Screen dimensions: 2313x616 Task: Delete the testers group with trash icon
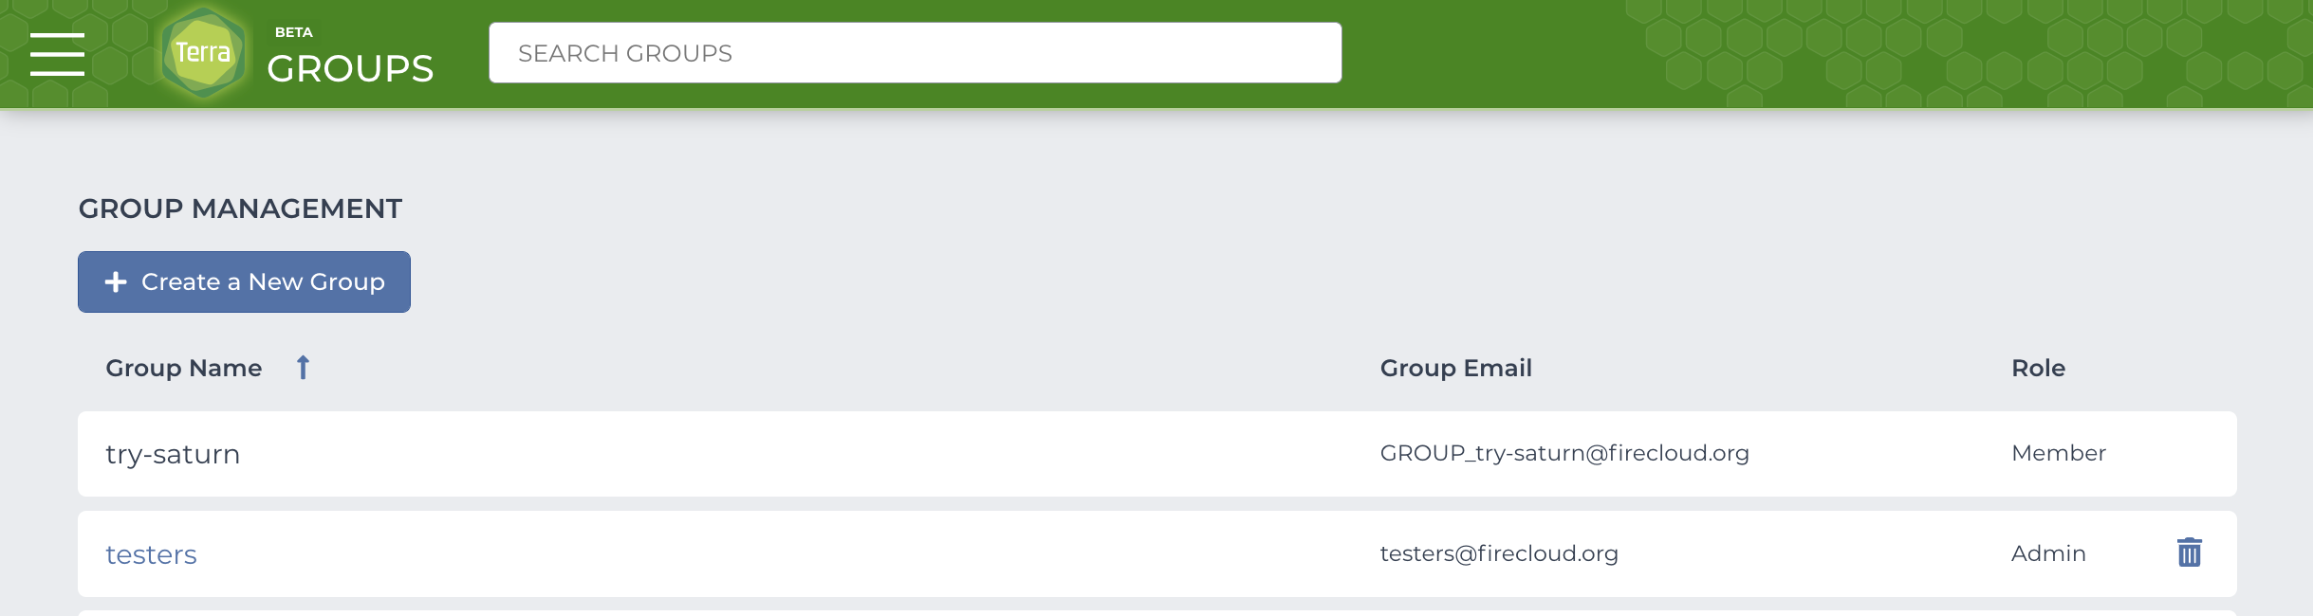[x=2189, y=553]
